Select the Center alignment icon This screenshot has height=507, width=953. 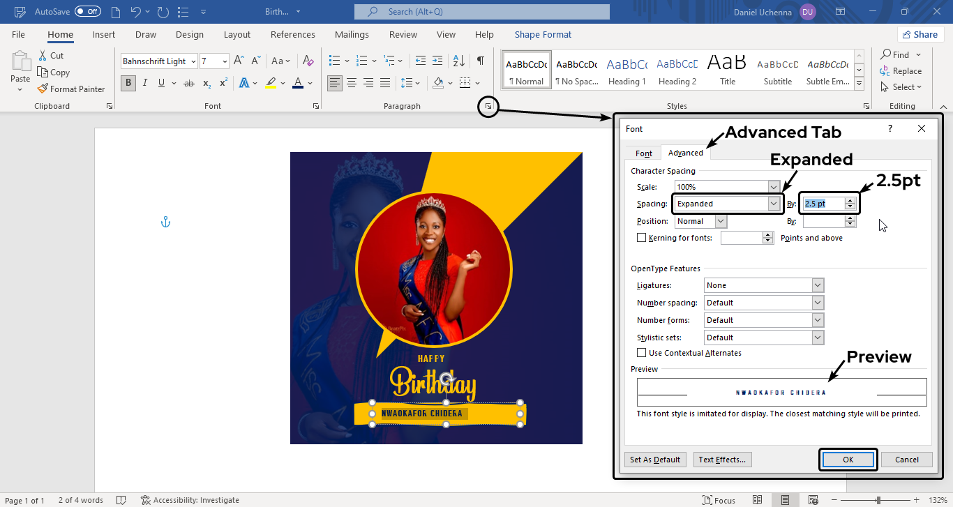[x=352, y=83]
